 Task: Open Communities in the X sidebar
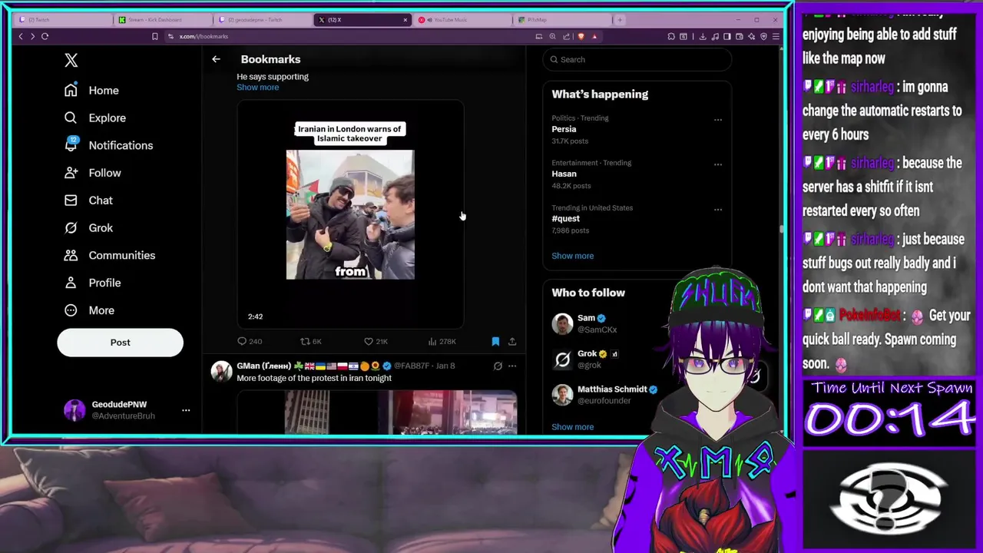109,256
